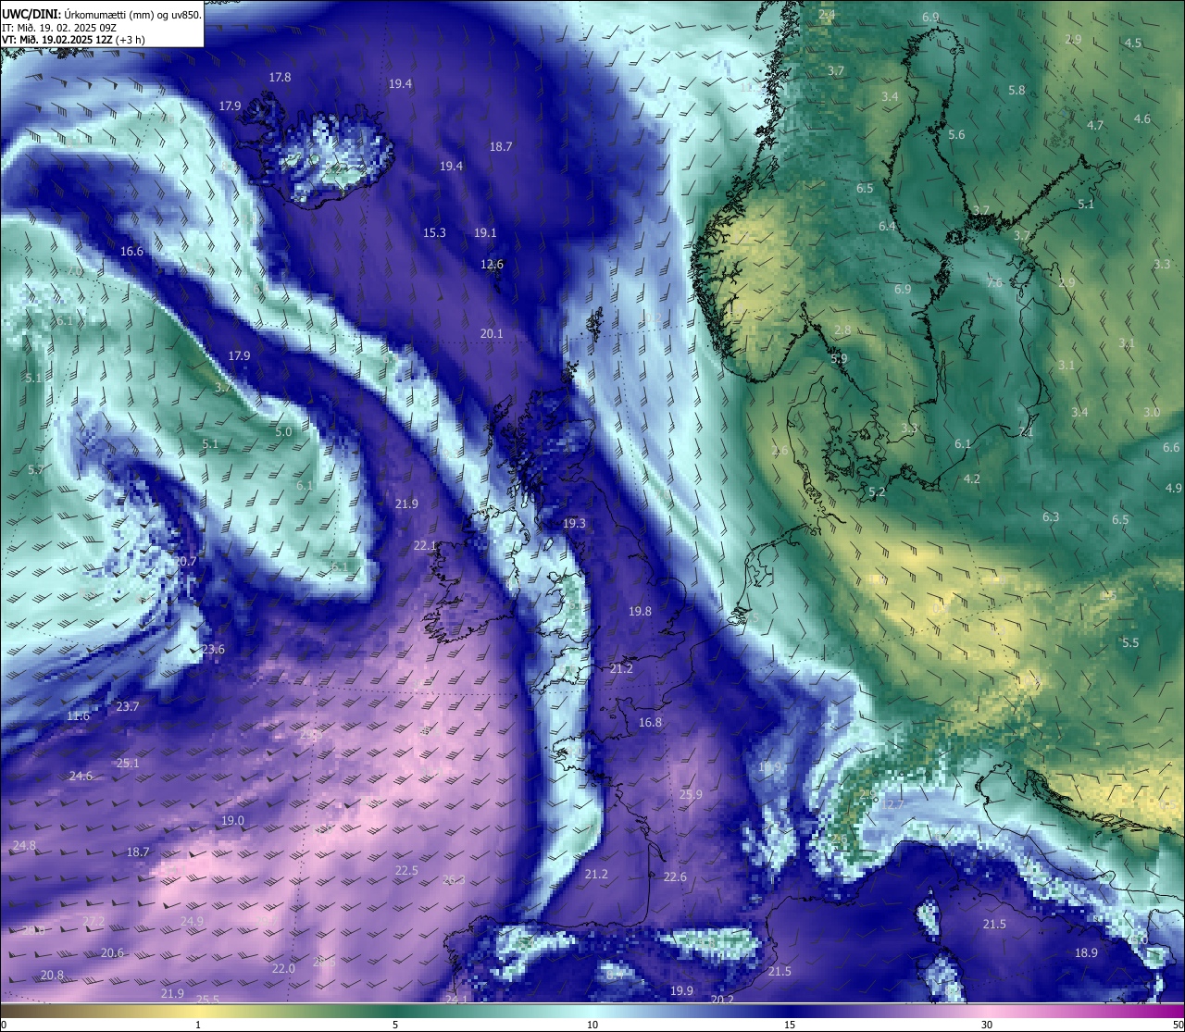Click the '19.9' value at the bottom
The width and height of the screenshot is (1185, 1032).
(x=681, y=991)
